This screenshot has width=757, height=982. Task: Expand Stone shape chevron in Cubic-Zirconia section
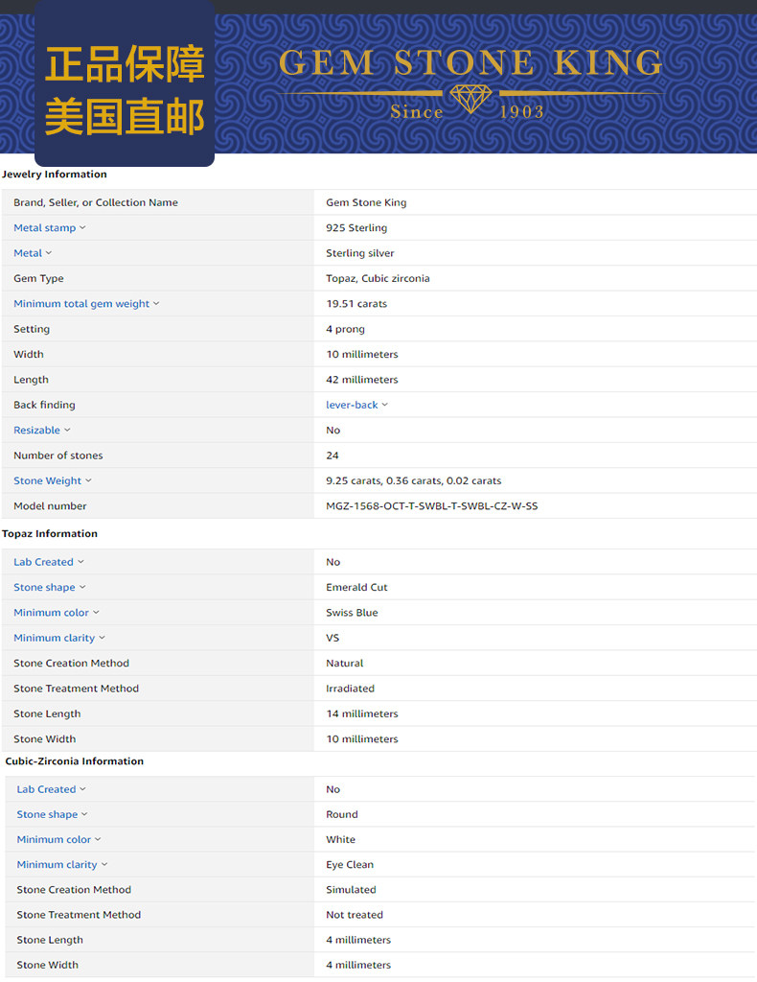tap(84, 814)
